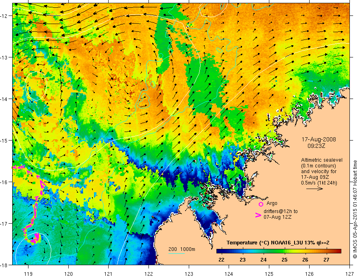The image size is (358, 277).
Task: Click the '123' longitude axis label
Action: 189,274
